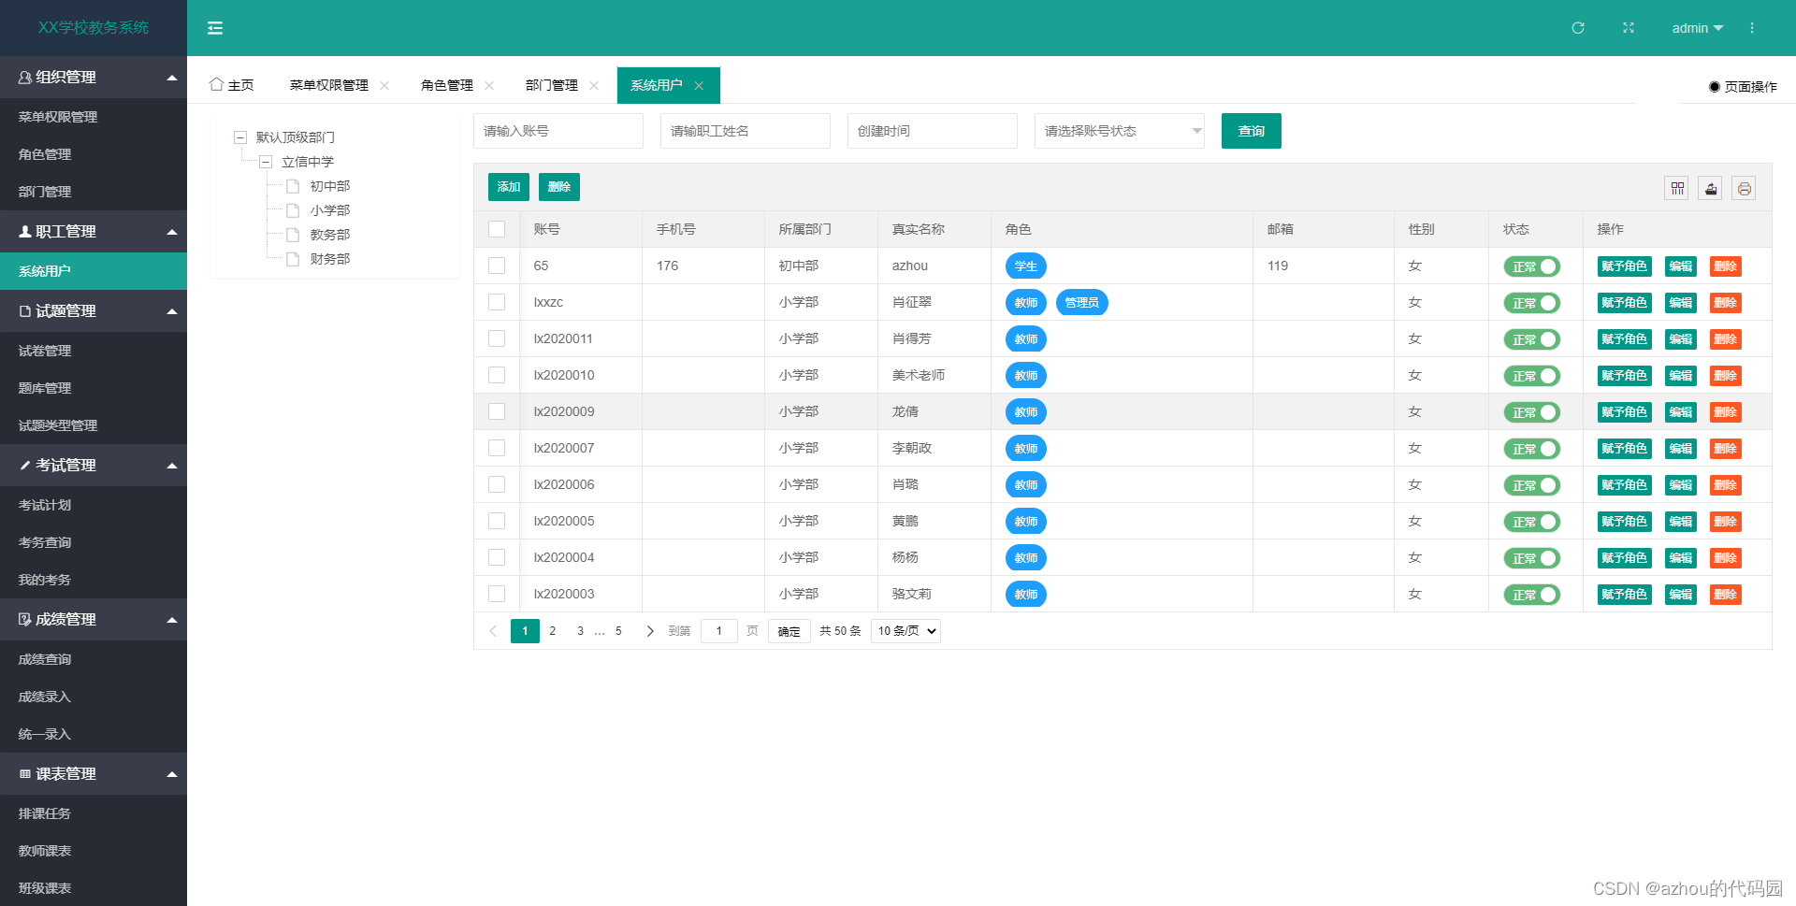Open 成绩查询 in the sidebar
Screen dimensions: 1796x906
pos(94,659)
